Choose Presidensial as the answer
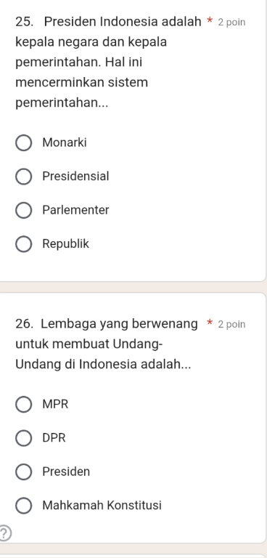The width and height of the screenshot is (267, 558). 23,177
